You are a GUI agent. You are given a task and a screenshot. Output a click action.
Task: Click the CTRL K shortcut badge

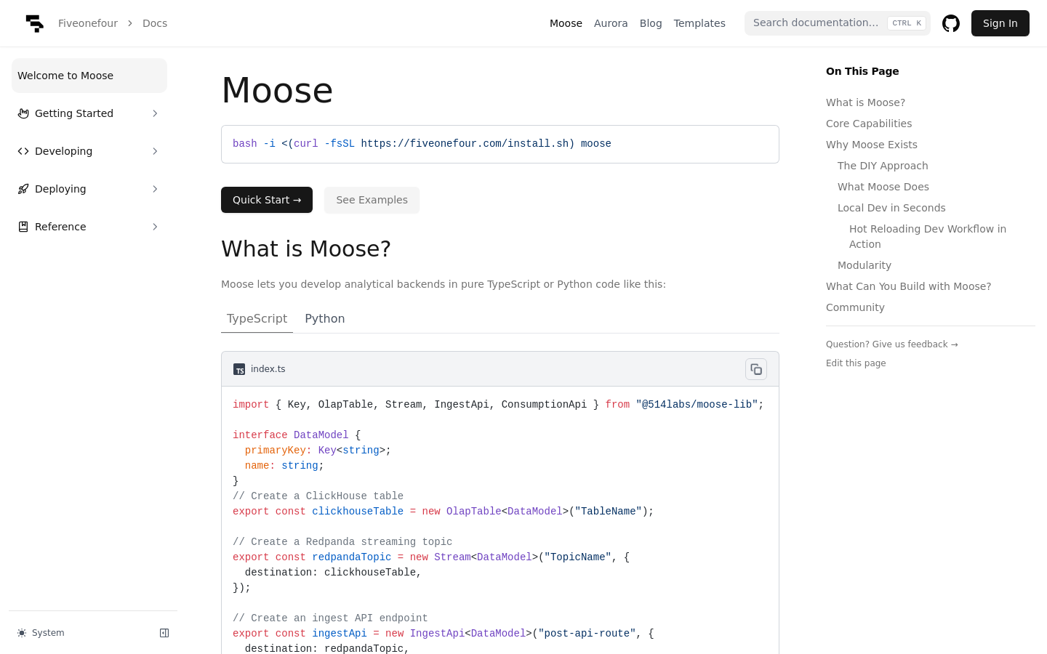tap(907, 23)
